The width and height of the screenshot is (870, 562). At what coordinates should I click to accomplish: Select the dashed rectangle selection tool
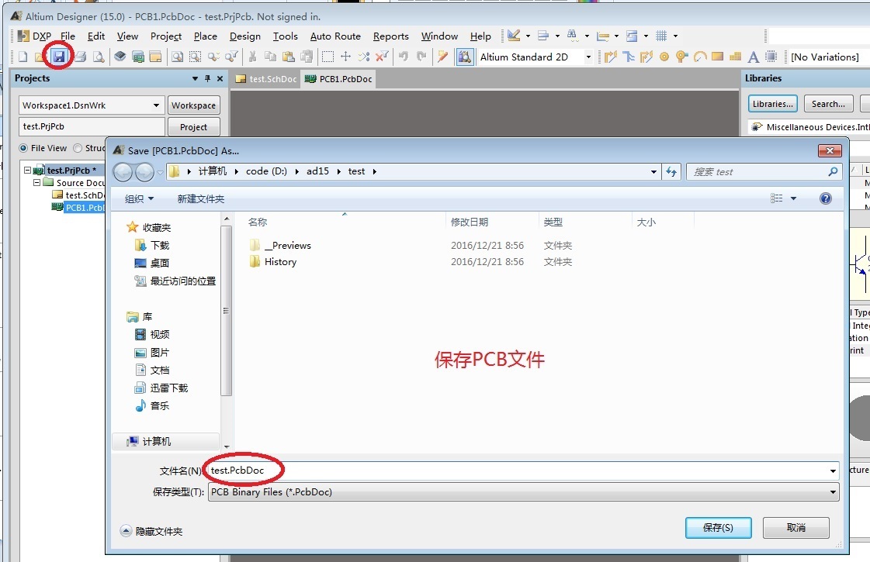click(x=328, y=57)
